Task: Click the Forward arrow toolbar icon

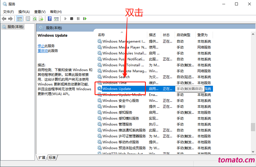Action: [x=10, y=19]
